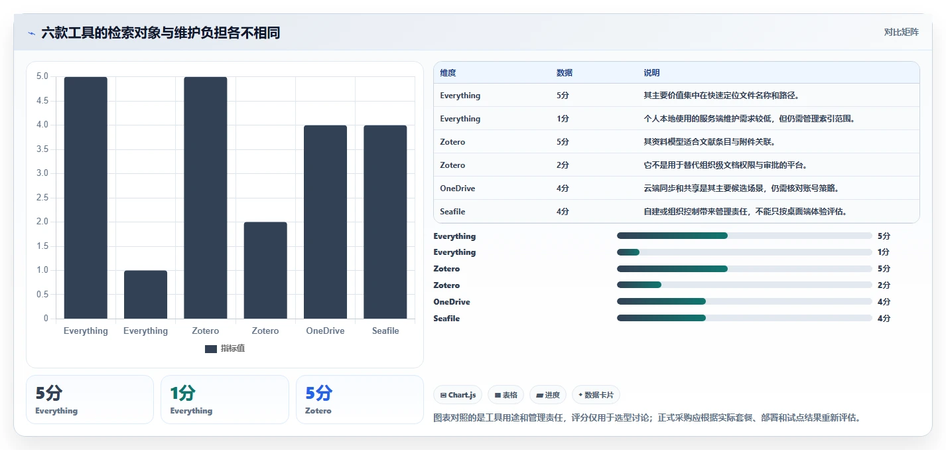Open the Everything 1分 data card
This screenshot has width=946, height=450.
pyautogui.click(x=225, y=400)
